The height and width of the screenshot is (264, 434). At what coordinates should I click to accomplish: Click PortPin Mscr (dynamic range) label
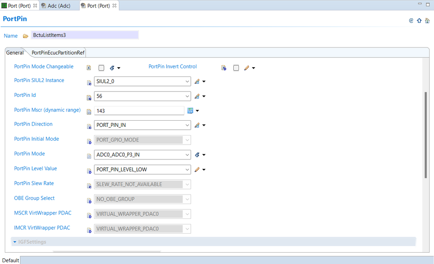pyautogui.click(x=47, y=110)
